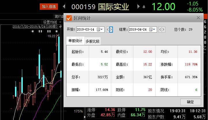
Task: Close the 区间统计 dialog
Action: click(x=198, y=18)
